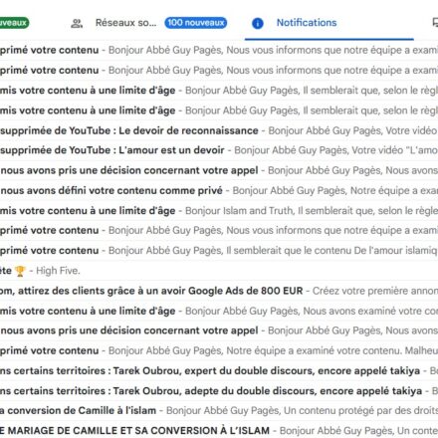Switch to the Notifications tab
This screenshot has width=438, height=438.
click(x=329, y=23)
